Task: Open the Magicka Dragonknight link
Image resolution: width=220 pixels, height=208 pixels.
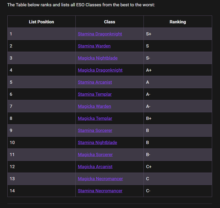Action: pyautogui.click(x=100, y=70)
